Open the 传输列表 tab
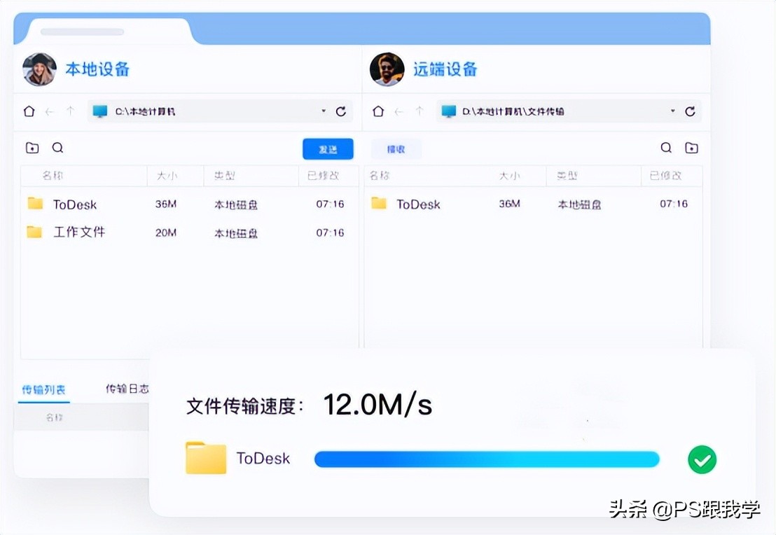 (44, 389)
